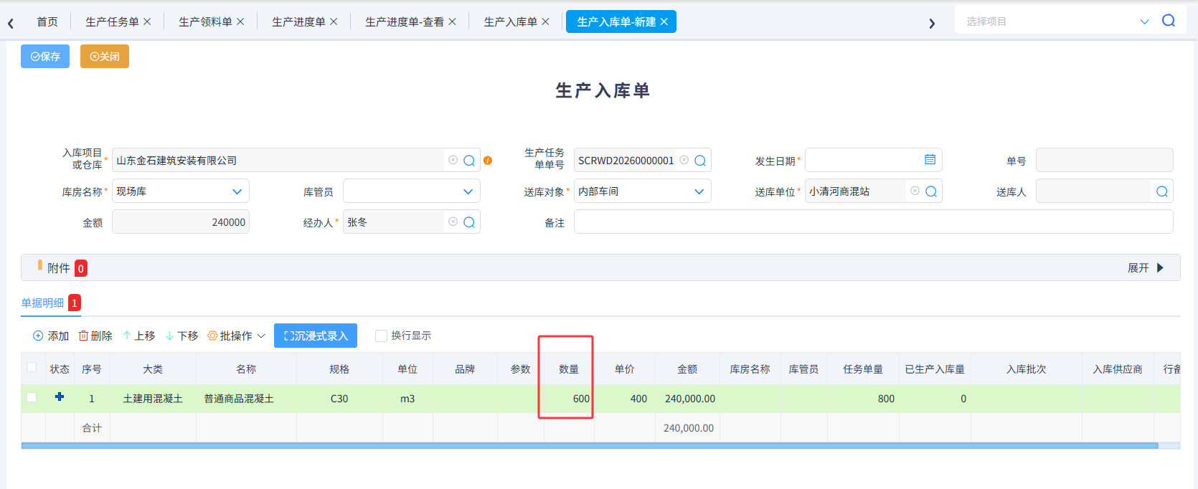Switch to 生产进度单 tab
Viewport: 1198px width, 489px height.
tap(298, 22)
